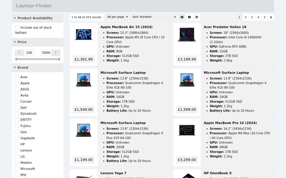Open Laptop-Finder home link
The width and height of the screenshot is (286, 178).
(x=34, y=6)
